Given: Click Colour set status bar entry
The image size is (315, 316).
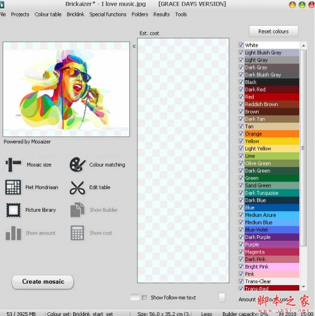Looking at the screenshot, I should tap(80, 313).
